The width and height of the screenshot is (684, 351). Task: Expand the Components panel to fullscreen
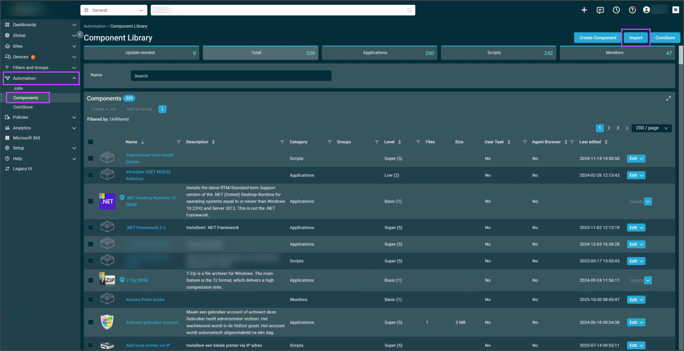click(668, 99)
